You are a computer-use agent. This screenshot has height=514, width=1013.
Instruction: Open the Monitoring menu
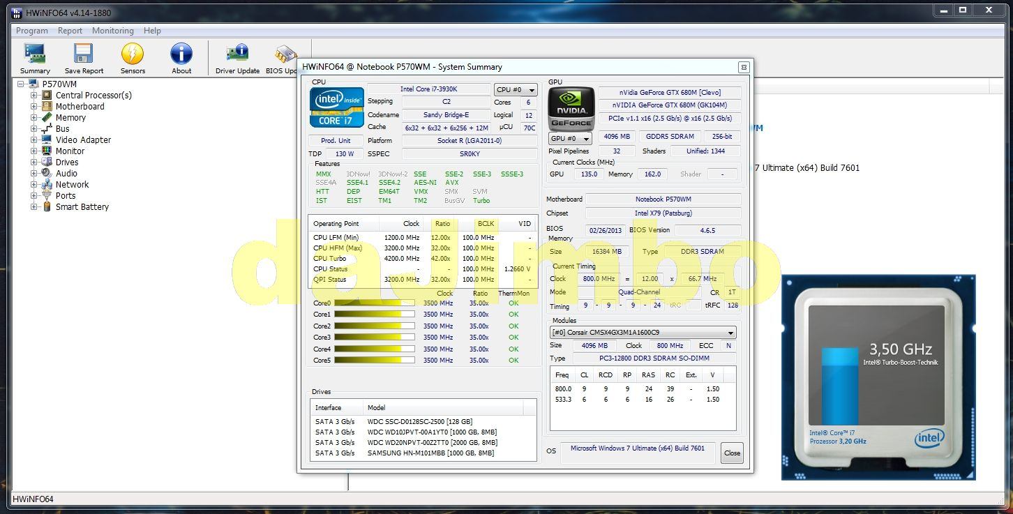113,31
